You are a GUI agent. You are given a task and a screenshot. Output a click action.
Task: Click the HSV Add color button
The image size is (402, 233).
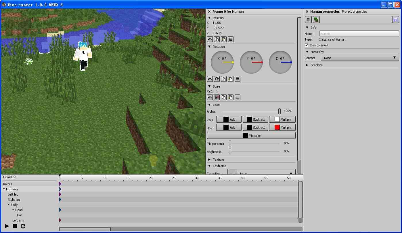pyautogui.click(x=229, y=128)
